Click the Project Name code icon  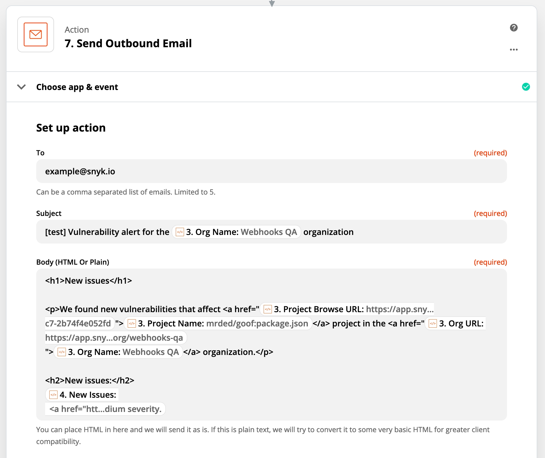132,323
